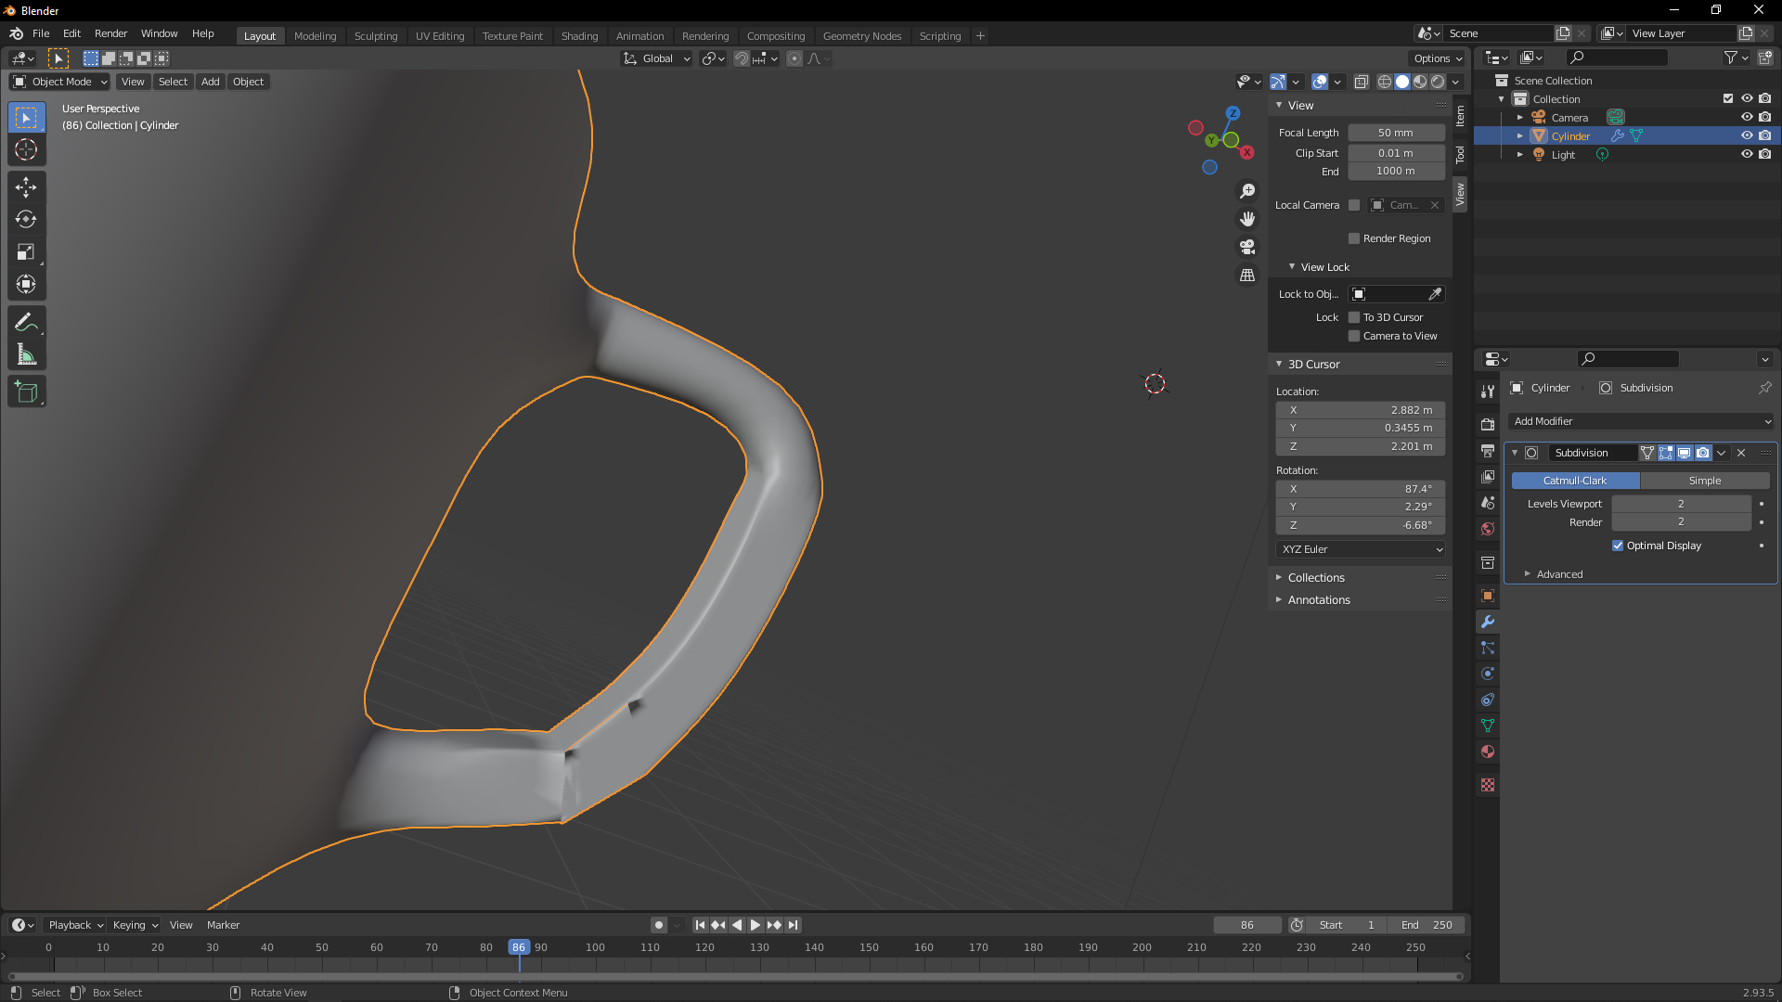This screenshot has height=1002, width=1782.
Task: Open Material properties tab icon
Action: pyautogui.click(x=1488, y=752)
